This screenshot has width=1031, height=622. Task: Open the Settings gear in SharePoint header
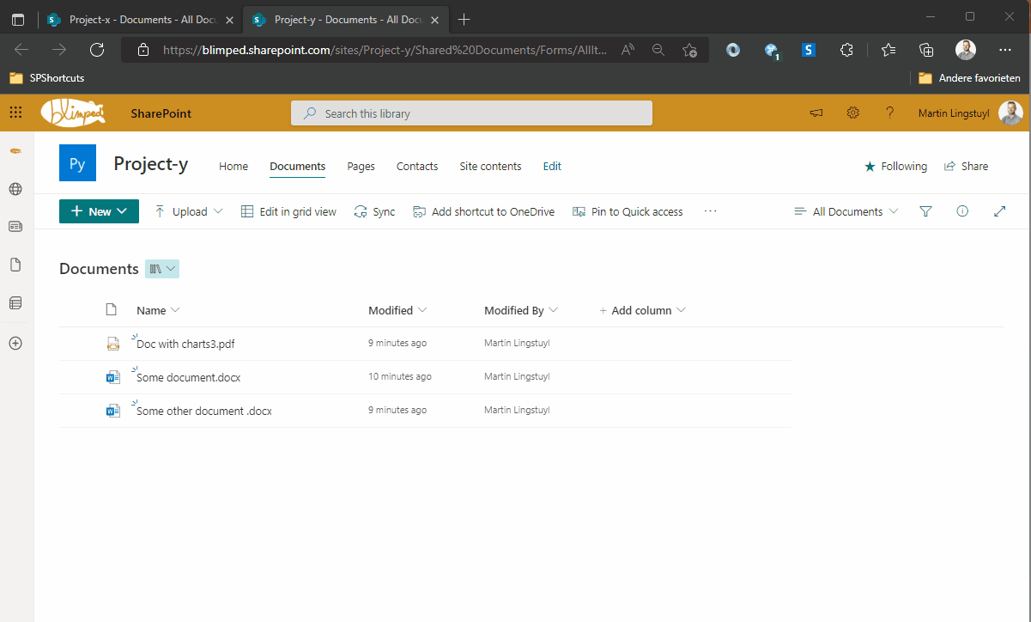tap(852, 113)
